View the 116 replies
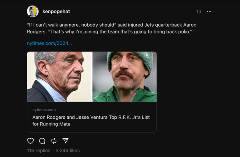This screenshot has width=240, height=157. tap(38, 151)
